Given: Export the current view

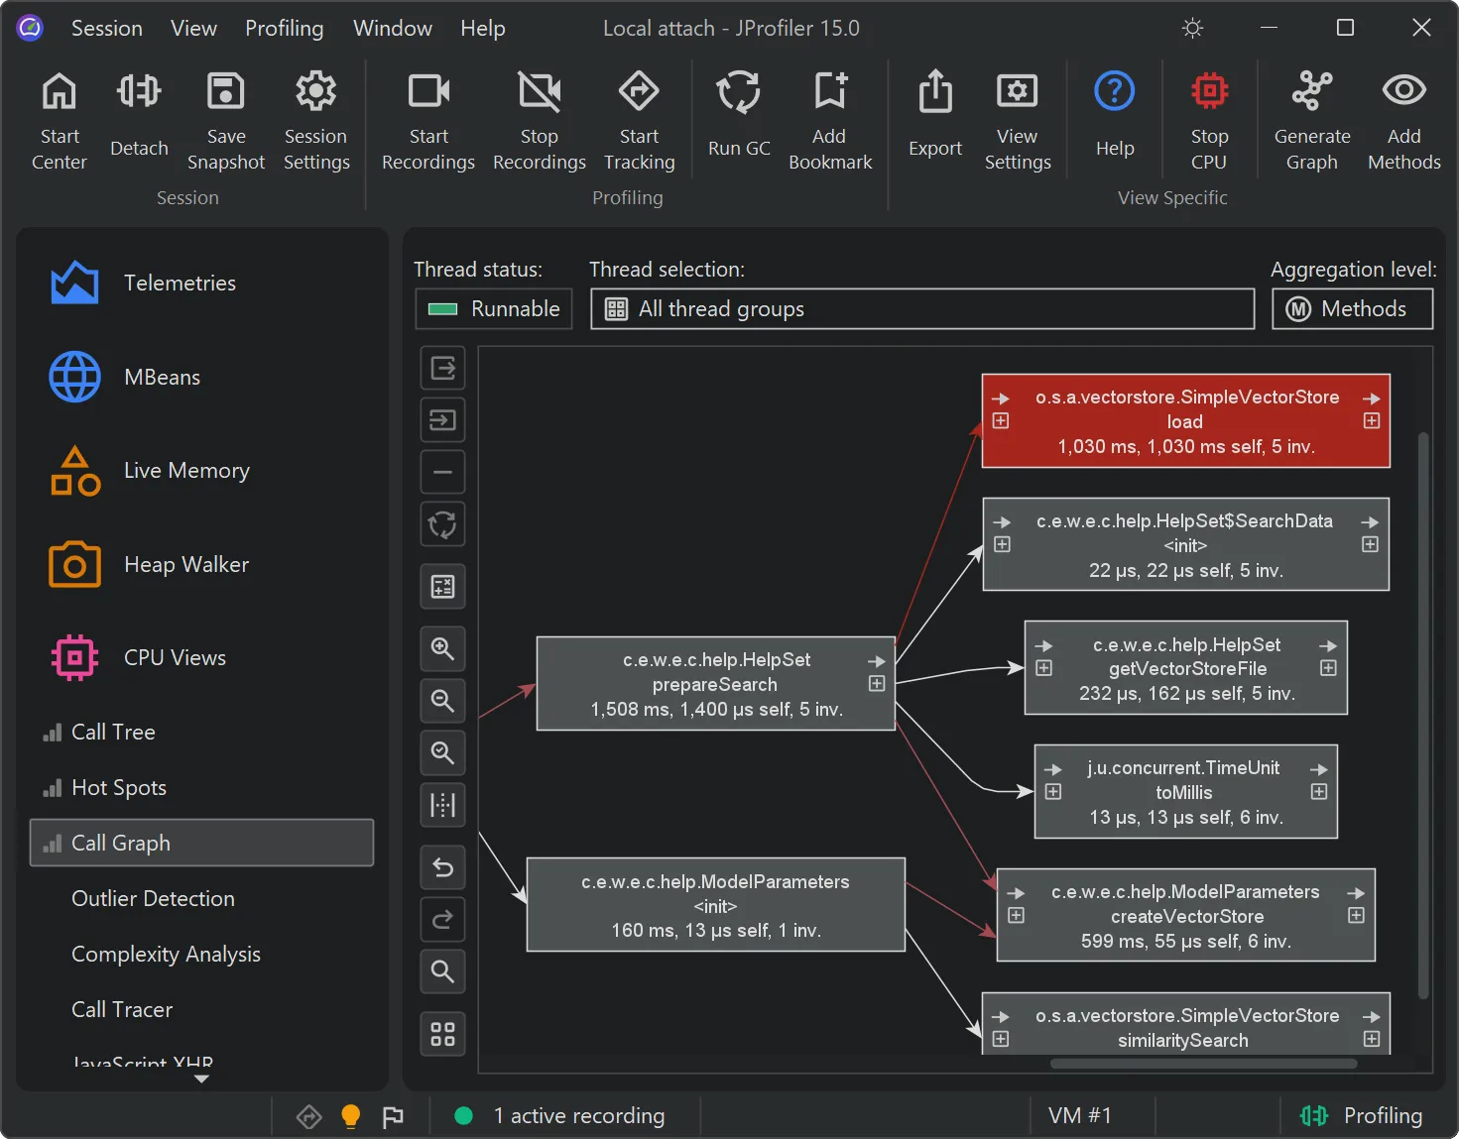Looking at the screenshot, I should [x=933, y=117].
